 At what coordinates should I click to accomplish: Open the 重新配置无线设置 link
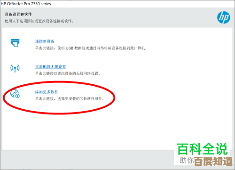tap(50, 67)
